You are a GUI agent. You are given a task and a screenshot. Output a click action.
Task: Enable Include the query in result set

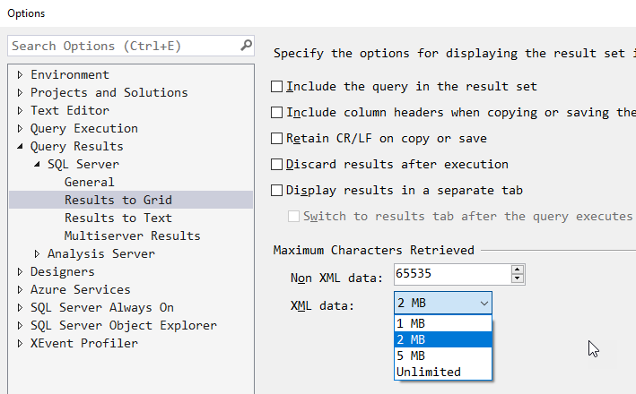click(x=276, y=86)
